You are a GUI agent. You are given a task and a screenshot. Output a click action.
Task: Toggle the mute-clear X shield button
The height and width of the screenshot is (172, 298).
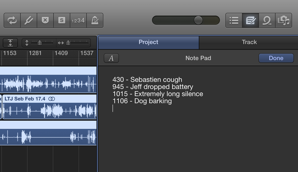point(45,20)
